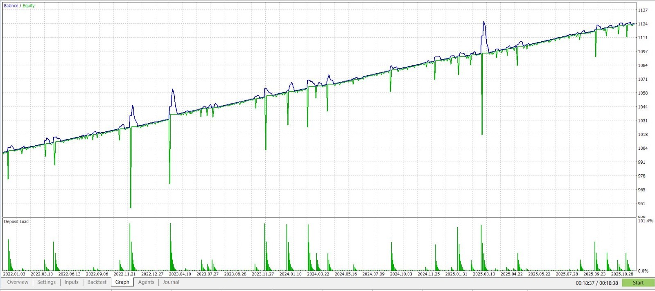Viewport: 655px width, 291px height.
Task: Click the Deposit Load chart label
Action: tap(16, 221)
